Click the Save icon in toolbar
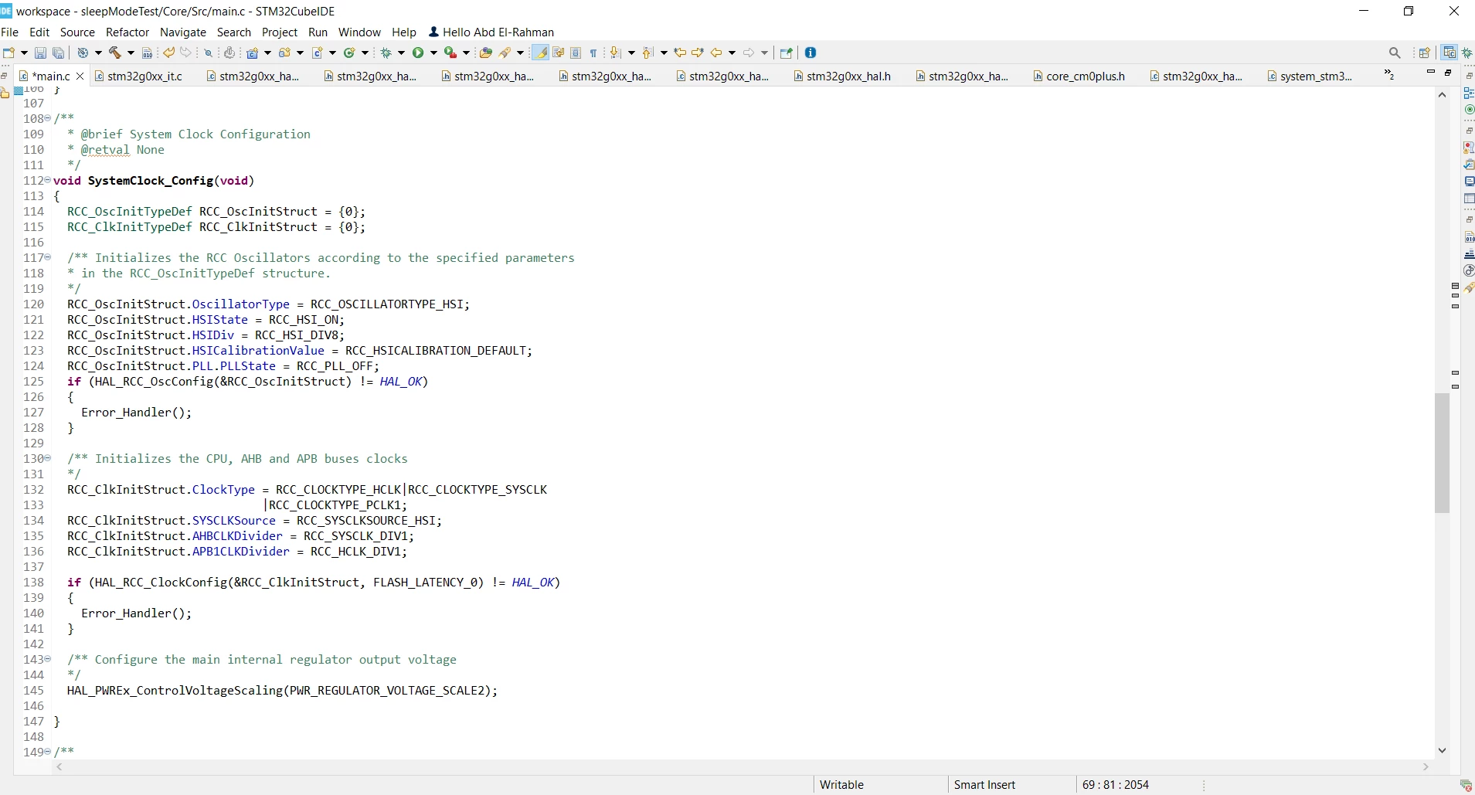This screenshot has width=1475, height=795. coord(40,53)
